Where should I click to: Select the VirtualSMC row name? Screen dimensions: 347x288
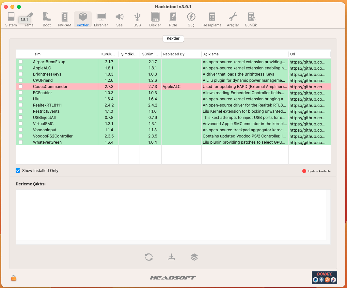[43, 124]
